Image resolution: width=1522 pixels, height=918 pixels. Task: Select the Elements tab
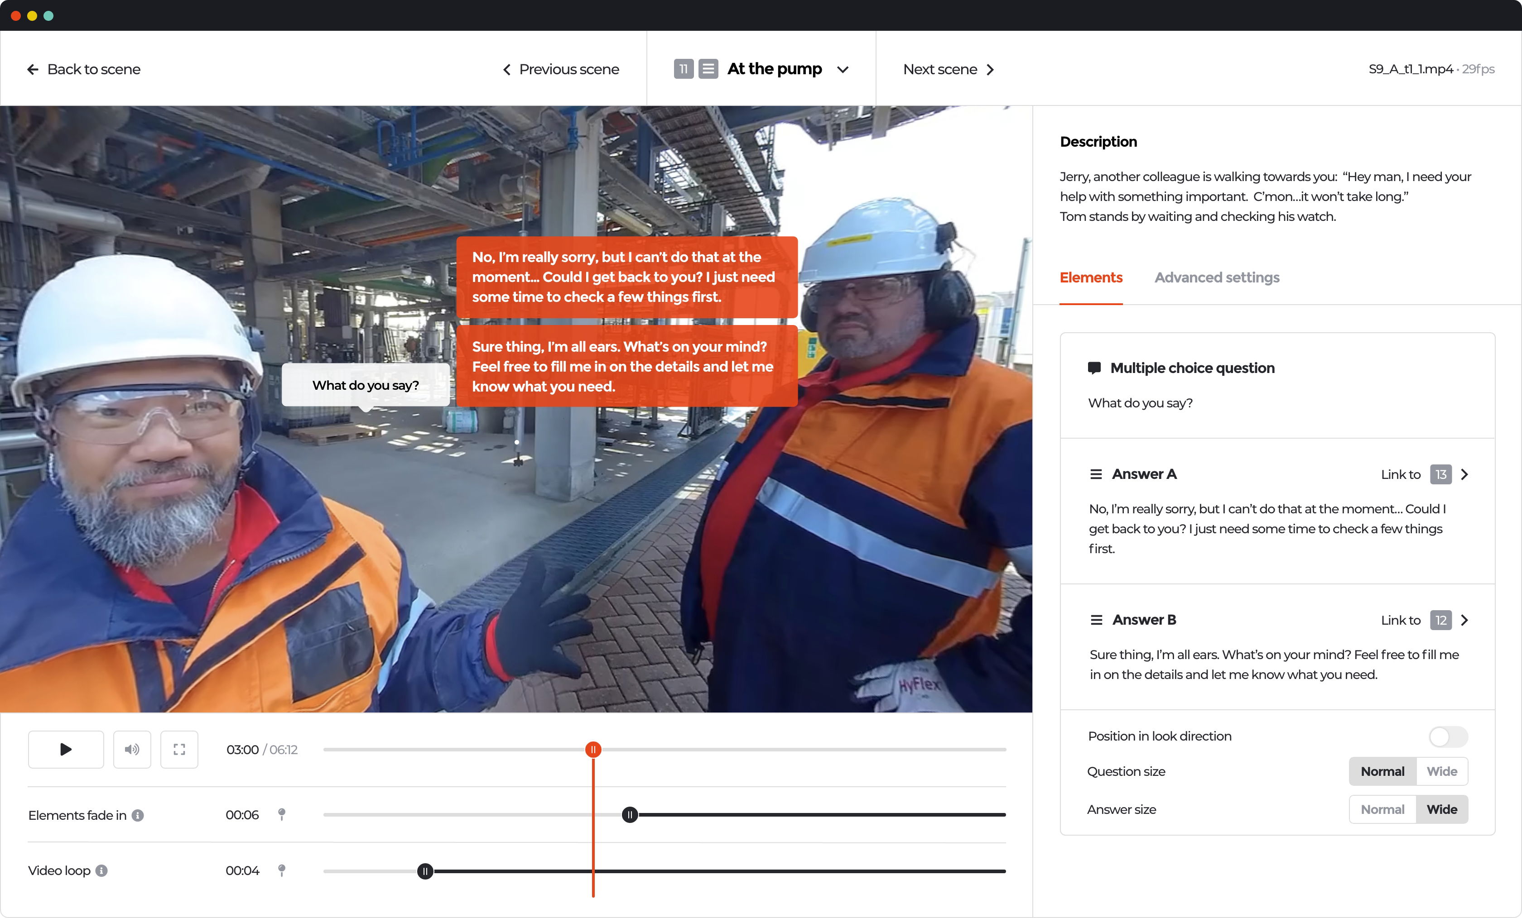[x=1090, y=278]
